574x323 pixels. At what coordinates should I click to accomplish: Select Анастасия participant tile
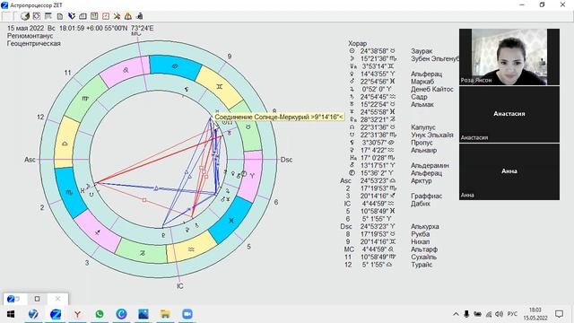point(509,114)
